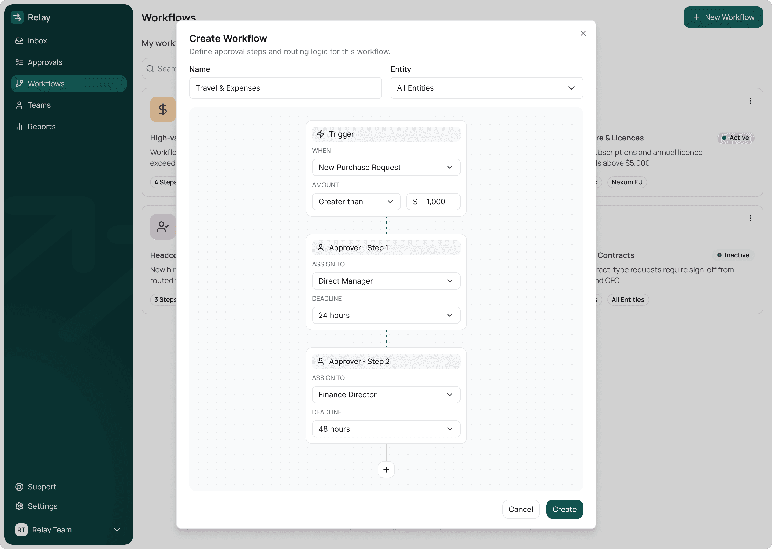This screenshot has height=549, width=772.
Task: Click the dollar sign workflow card icon
Action: [x=163, y=109]
